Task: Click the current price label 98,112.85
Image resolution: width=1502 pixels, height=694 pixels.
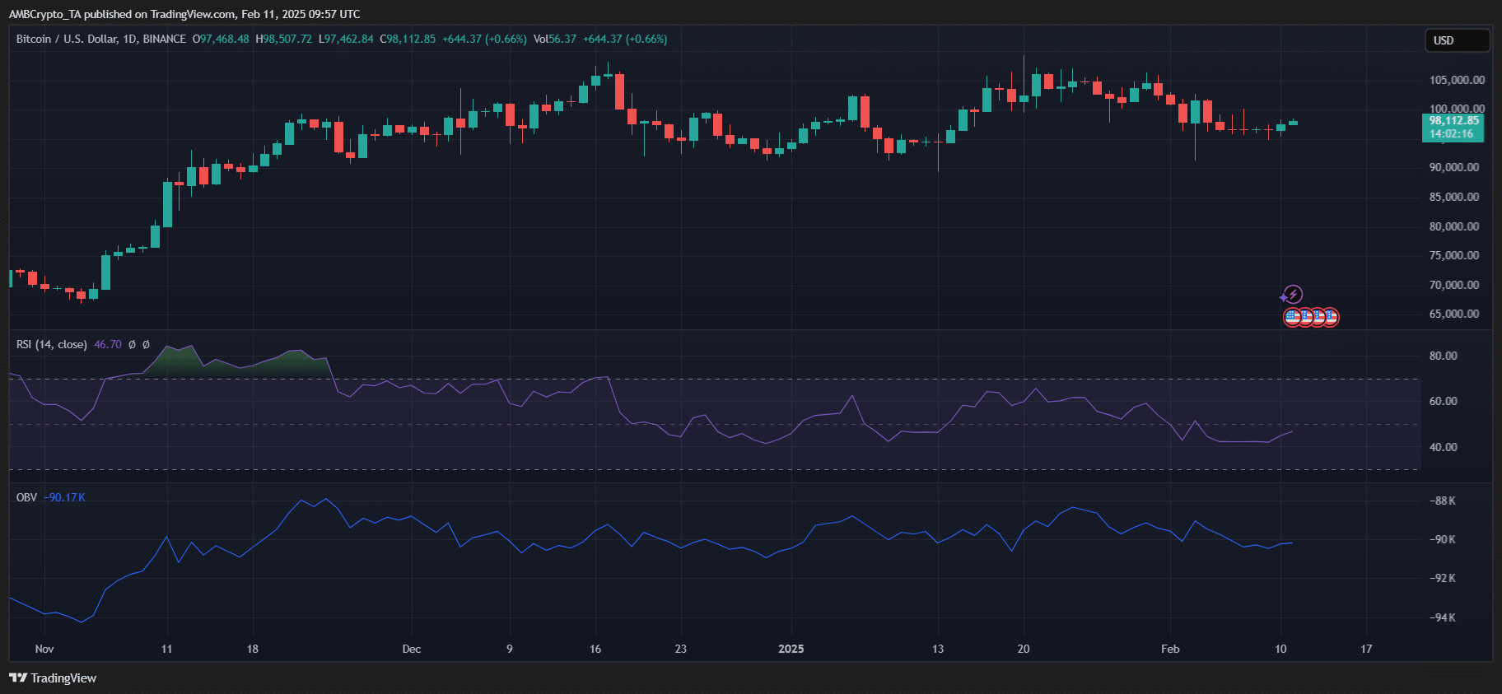Action: tap(1453, 120)
